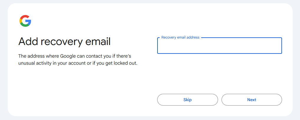The image size is (300, 120).
Task: Click the "Add recovery email" heading
Action: pyautogui.click(x=64, y=42)
